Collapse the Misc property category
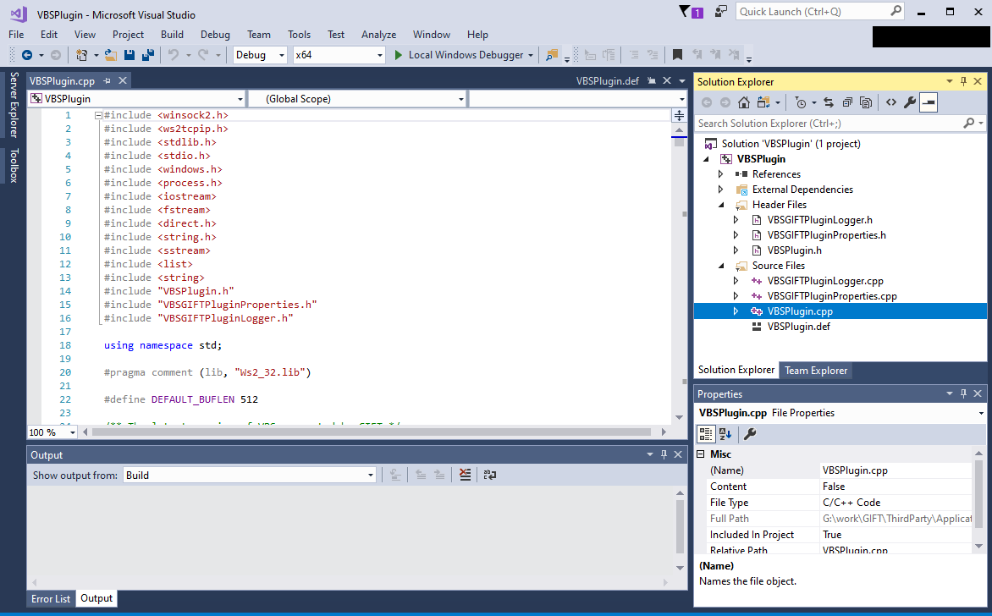992x616 pixels. click(x=701, y=454)
